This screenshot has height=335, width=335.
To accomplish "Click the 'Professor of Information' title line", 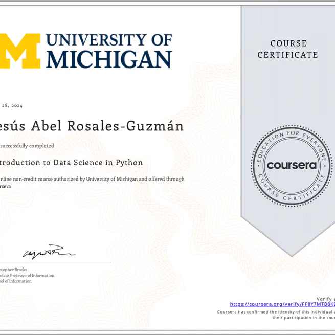I will pos(32,276).
